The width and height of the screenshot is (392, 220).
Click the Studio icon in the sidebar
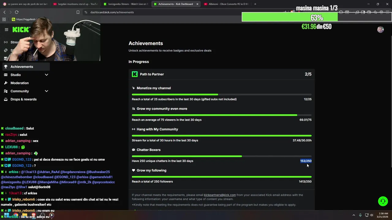[x=6, y=75]
